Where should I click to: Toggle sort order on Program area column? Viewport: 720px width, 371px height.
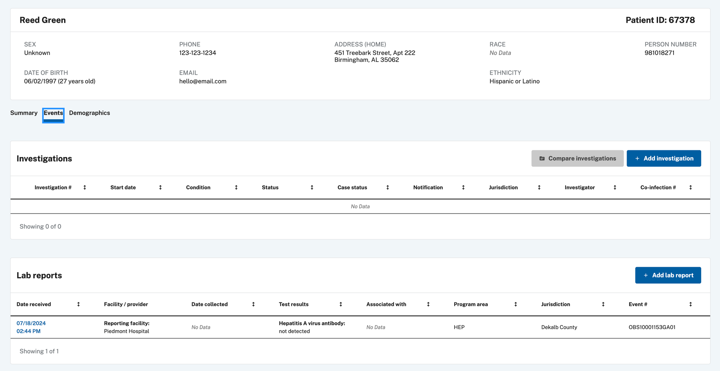pos(516,304)
